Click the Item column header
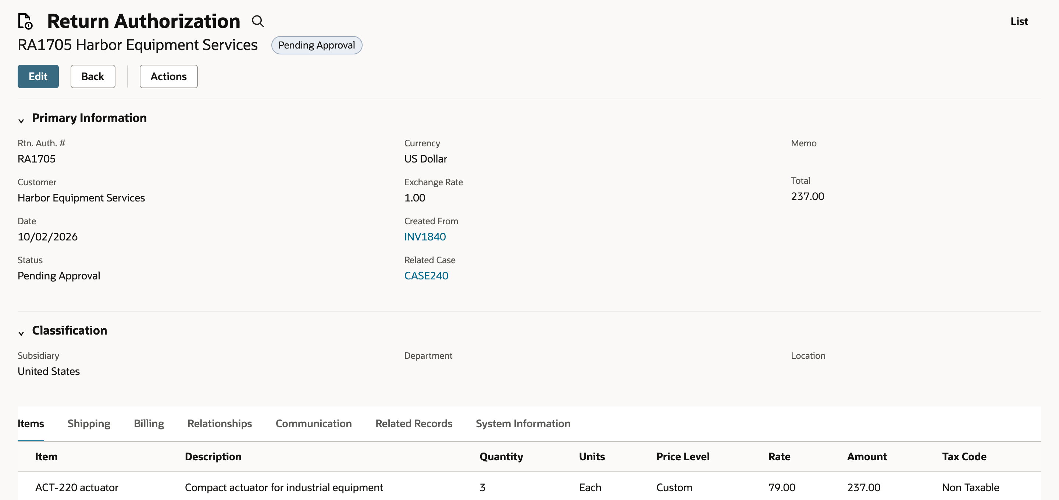 (46, 457)
